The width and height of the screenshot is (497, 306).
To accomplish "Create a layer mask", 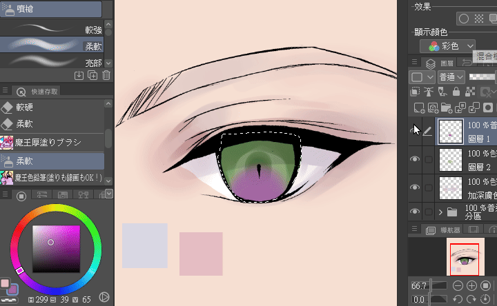I will click(x=488, y=108).
